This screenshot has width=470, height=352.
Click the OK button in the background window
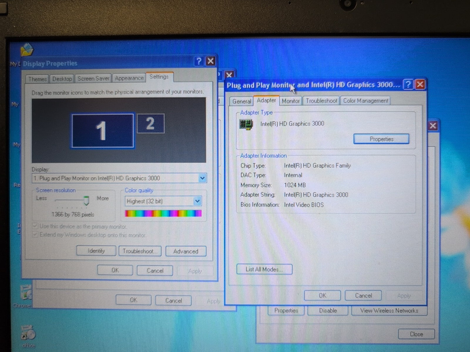click(x=134, y=300)
